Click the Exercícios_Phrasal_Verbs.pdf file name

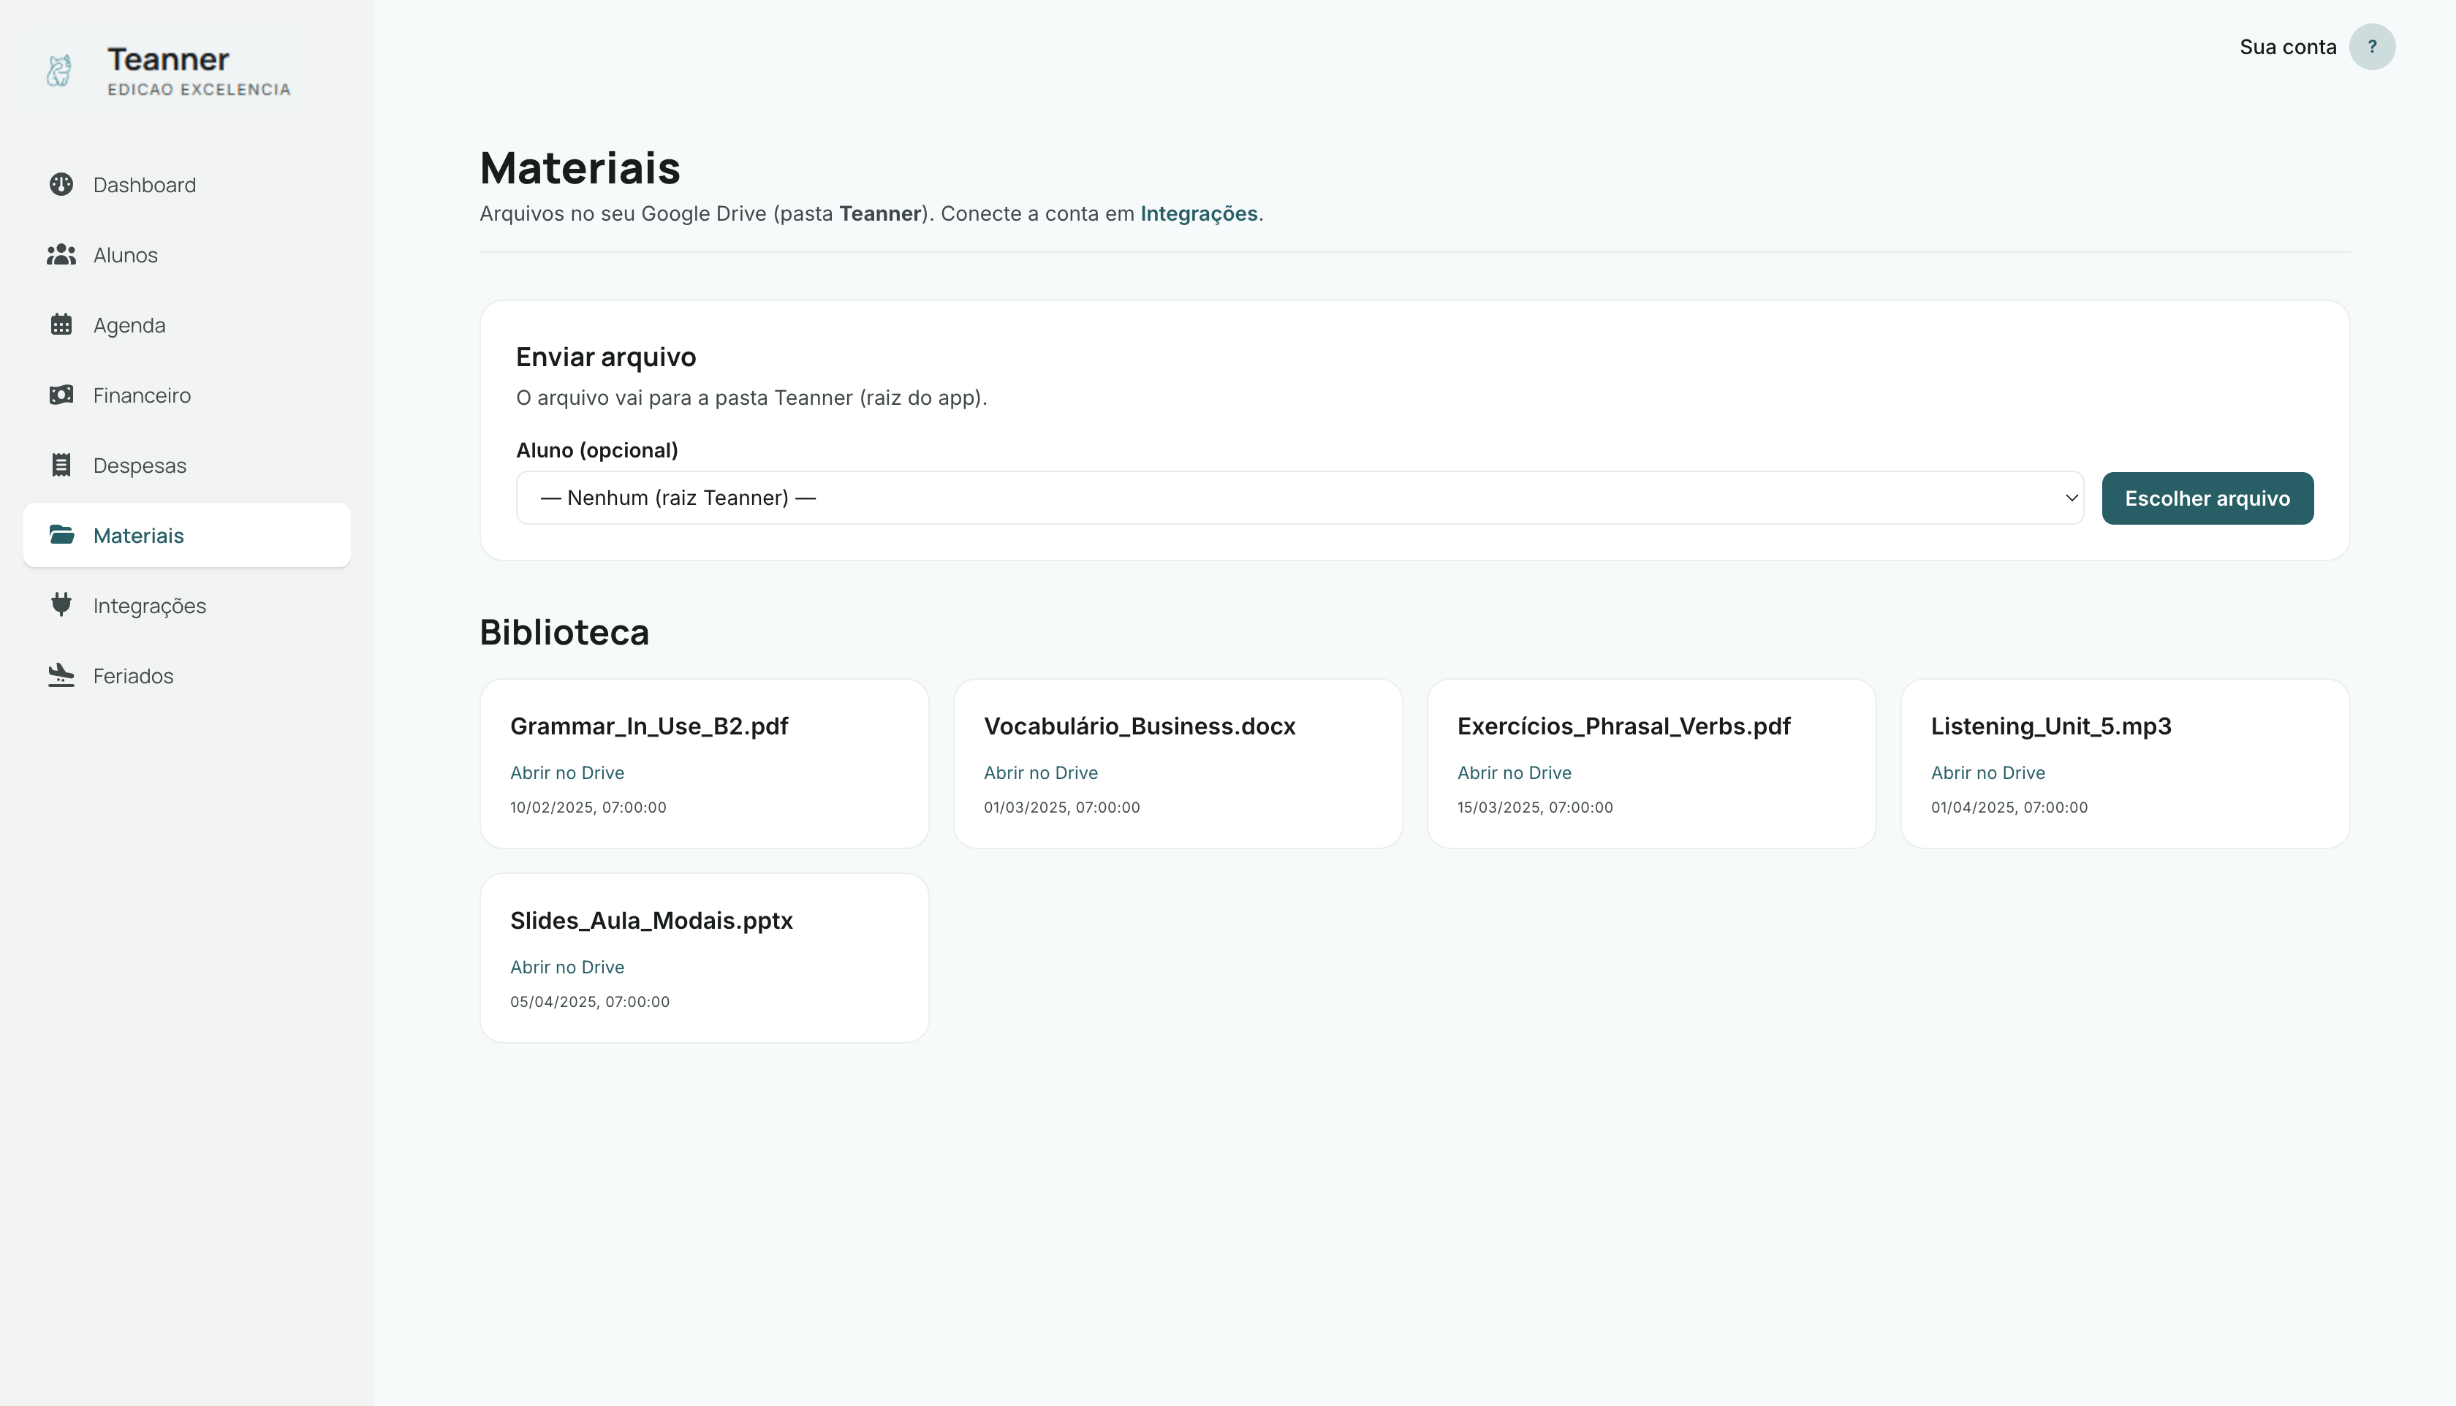(x=1623, y=726)
